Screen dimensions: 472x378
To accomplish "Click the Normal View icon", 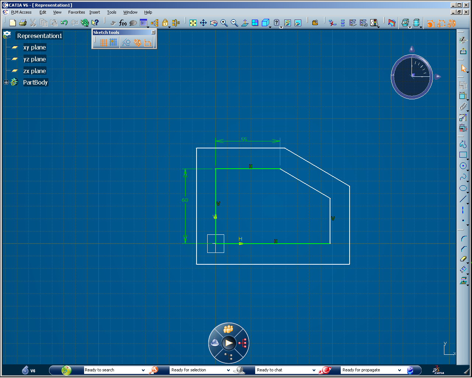I will [244, 23].
